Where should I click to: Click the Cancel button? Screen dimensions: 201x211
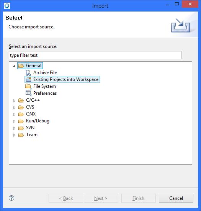[176, 198]
